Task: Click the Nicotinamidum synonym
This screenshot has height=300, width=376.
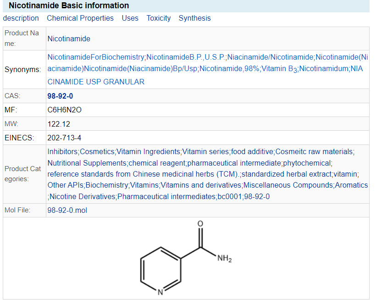Action: [324, 69]
